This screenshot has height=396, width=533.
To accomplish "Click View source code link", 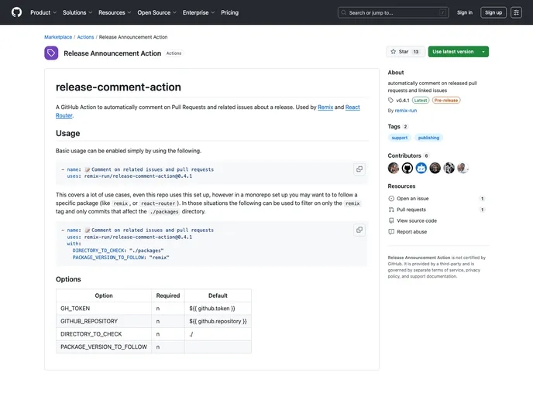I will coord(417,220).
